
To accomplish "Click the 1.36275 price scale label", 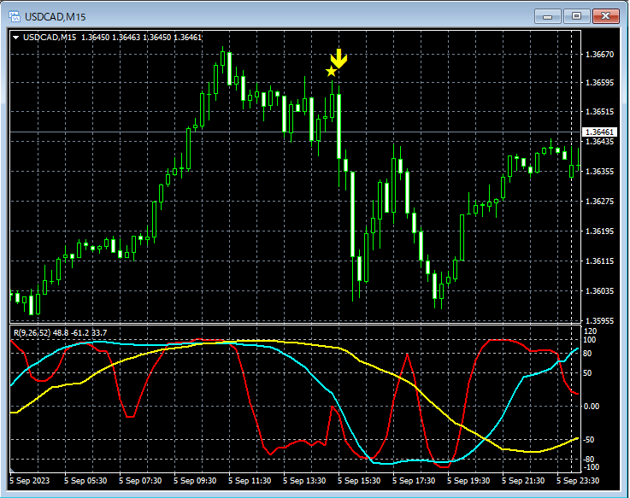I will point(600,202).
